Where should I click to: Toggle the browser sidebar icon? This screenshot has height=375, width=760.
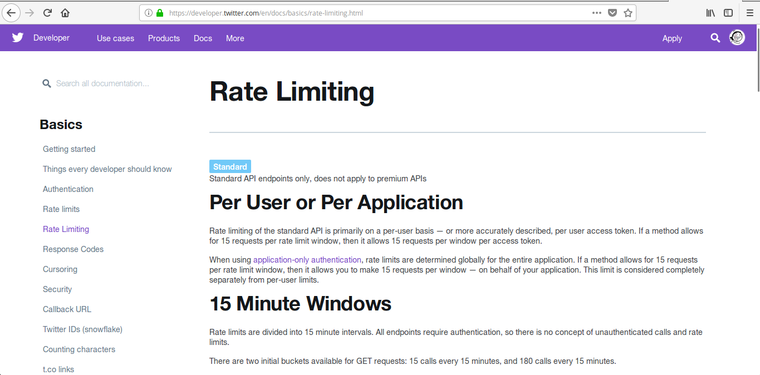[728, 13]
